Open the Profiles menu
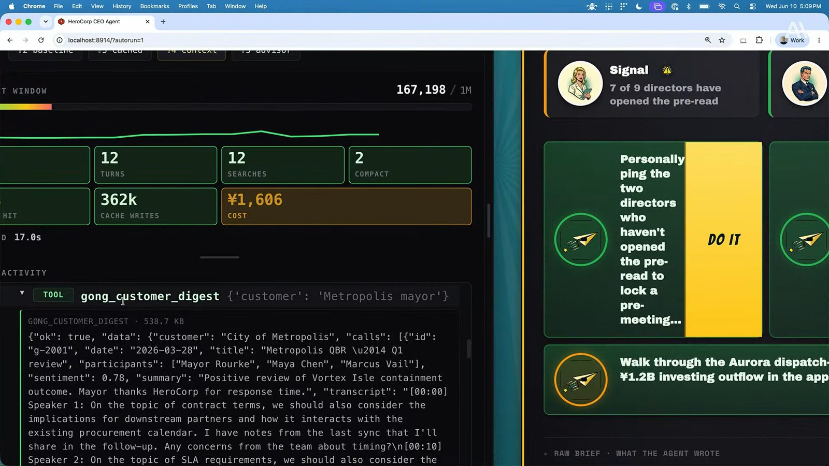The width and height of the screenshot is (829, 466). (188, 6)
